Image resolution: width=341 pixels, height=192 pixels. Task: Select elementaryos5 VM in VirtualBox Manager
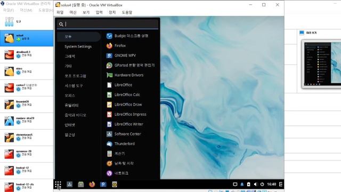pos(27,138)
